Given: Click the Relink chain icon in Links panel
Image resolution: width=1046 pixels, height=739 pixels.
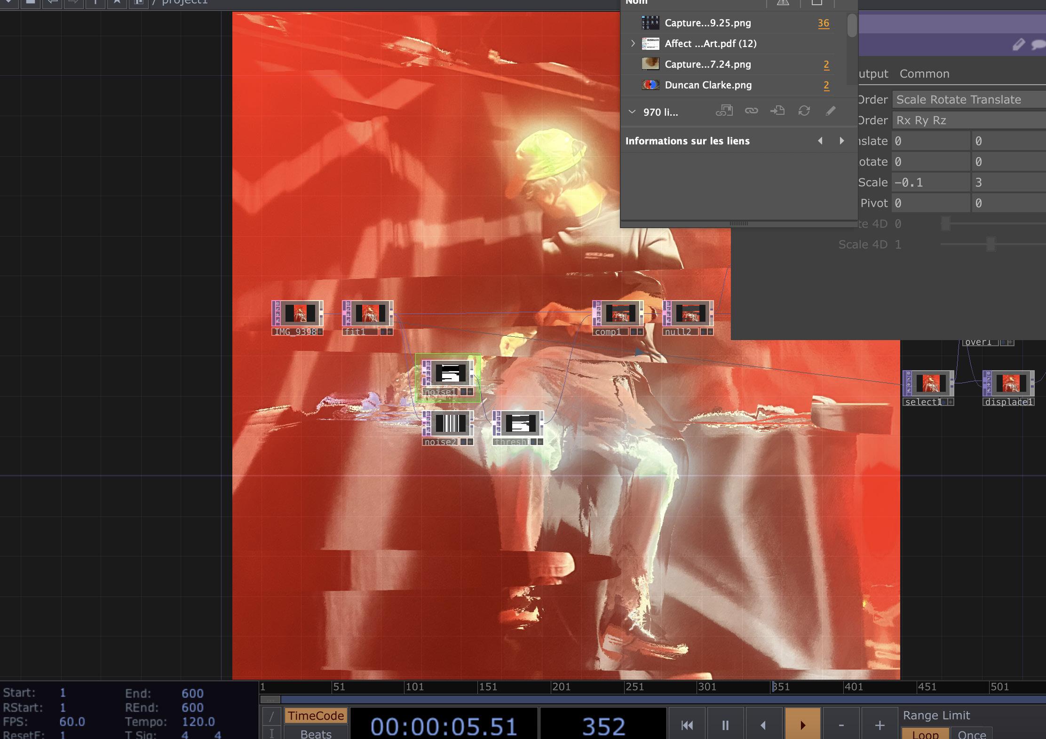Looking at the screenshot, I should [751, 111].
